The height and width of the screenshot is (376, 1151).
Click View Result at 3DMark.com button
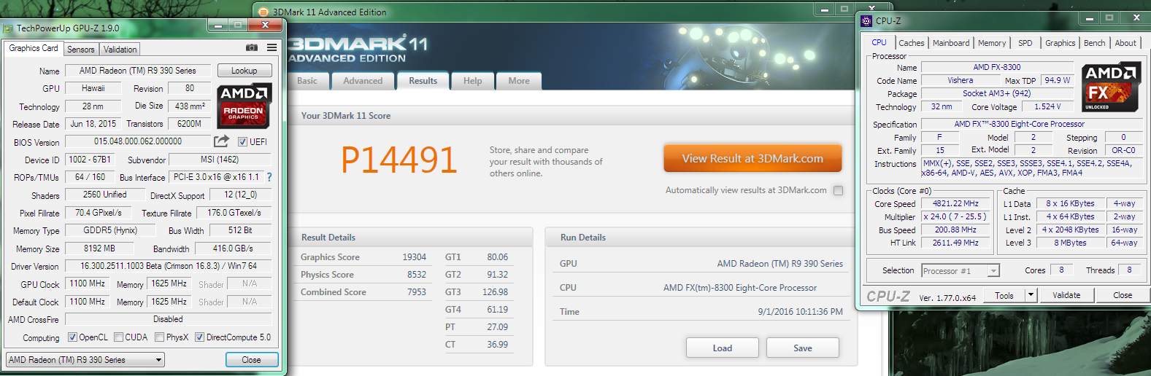click(752, 158)
